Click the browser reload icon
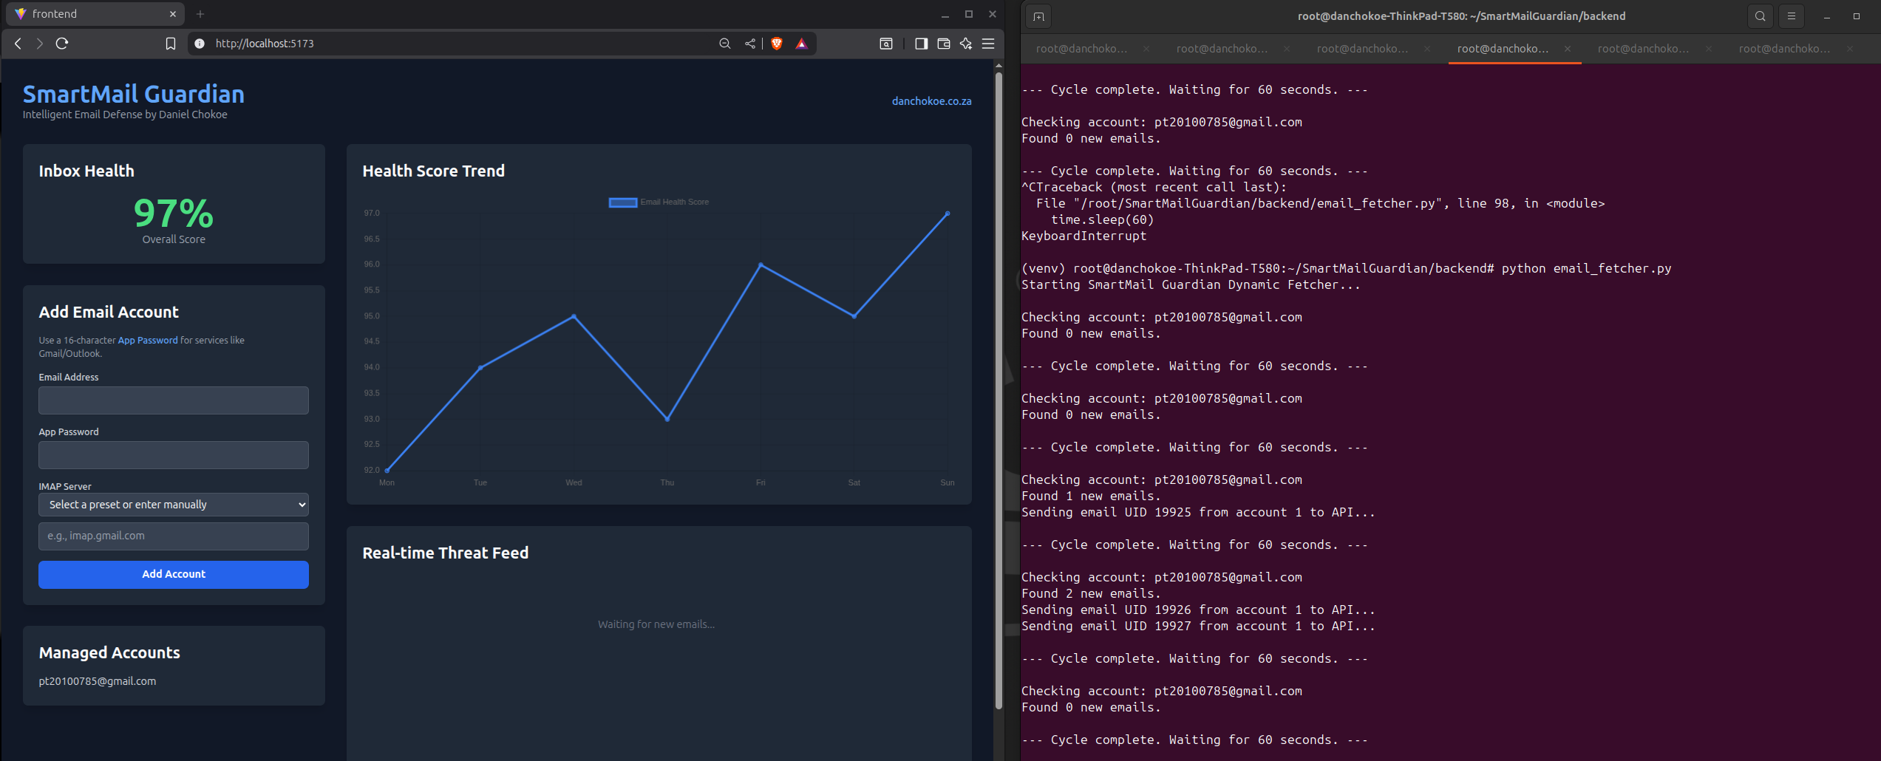The image size is (1881, 761). coord(62,44)
